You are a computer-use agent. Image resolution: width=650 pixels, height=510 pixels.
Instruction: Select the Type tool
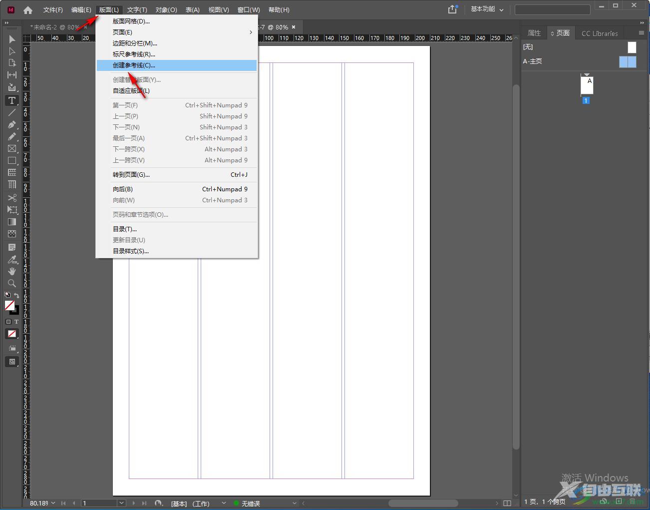[12, 100]
